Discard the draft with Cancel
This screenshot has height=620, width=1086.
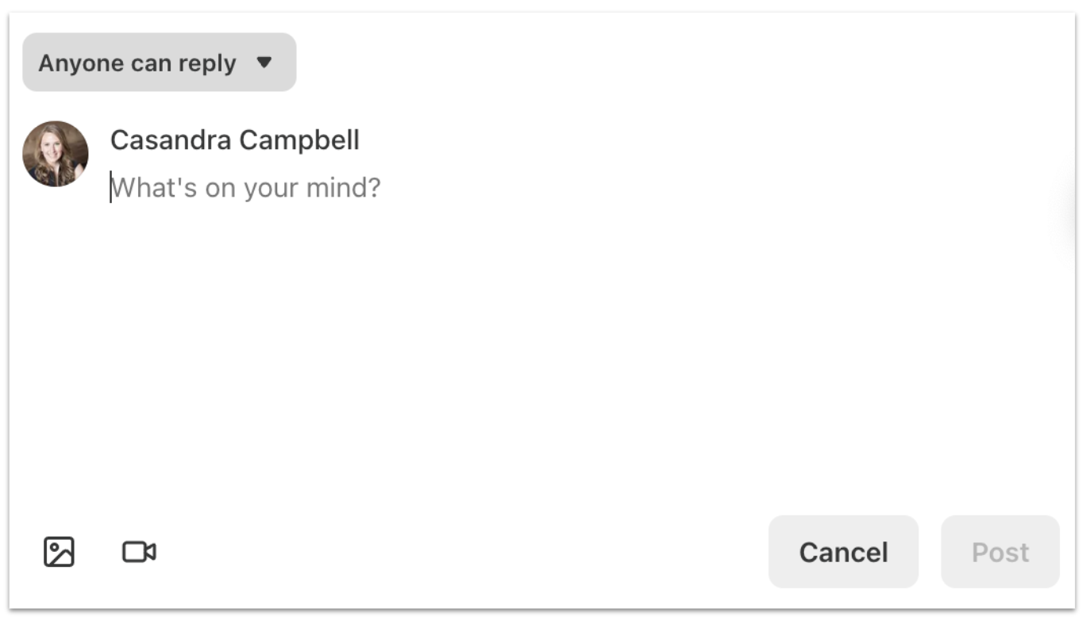click(x=843, y=552)
